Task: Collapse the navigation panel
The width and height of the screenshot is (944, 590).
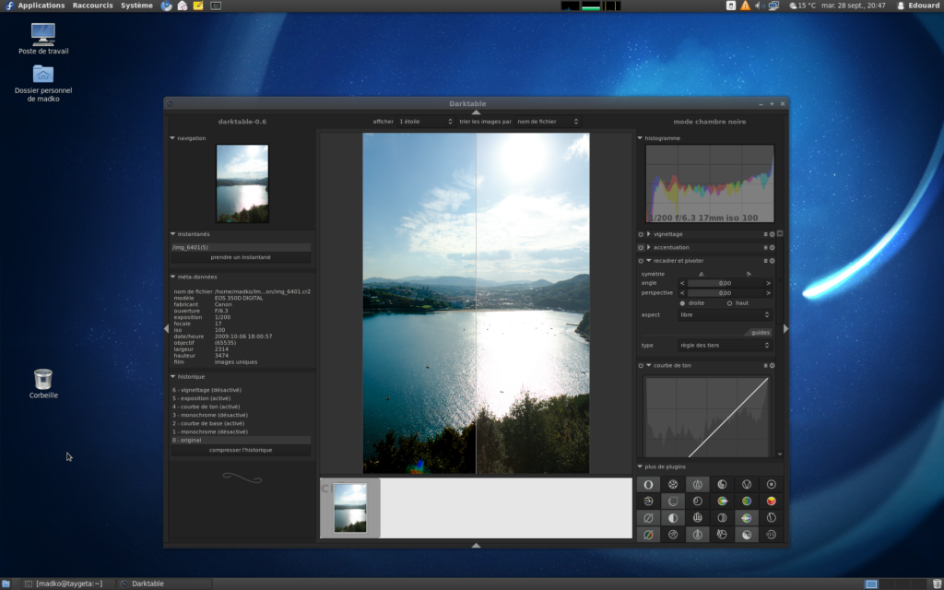Action: click(x=172, y=138)
